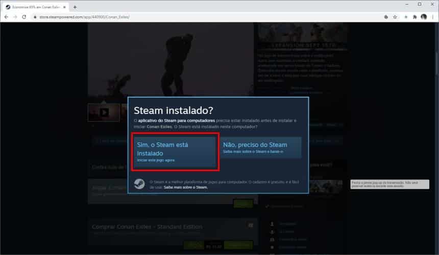Click the icon left of the bookmark star
The image size is (439, 255).
coord(386,17)
